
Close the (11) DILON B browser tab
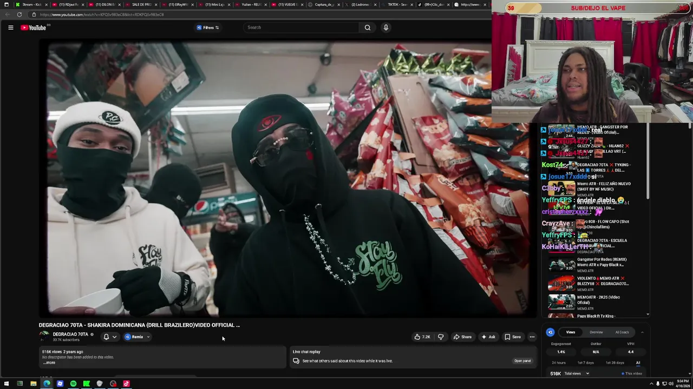pos(119,4)
